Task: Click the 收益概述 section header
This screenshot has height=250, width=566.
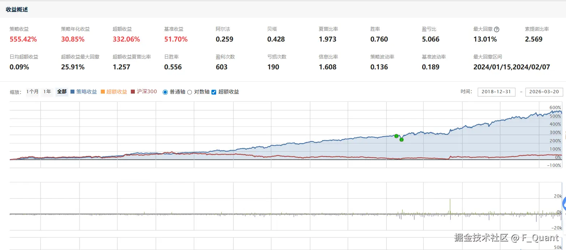Action: 17,10
